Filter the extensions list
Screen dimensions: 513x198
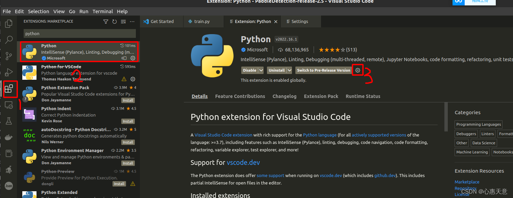pyautogui.click(x=106, y=21)
